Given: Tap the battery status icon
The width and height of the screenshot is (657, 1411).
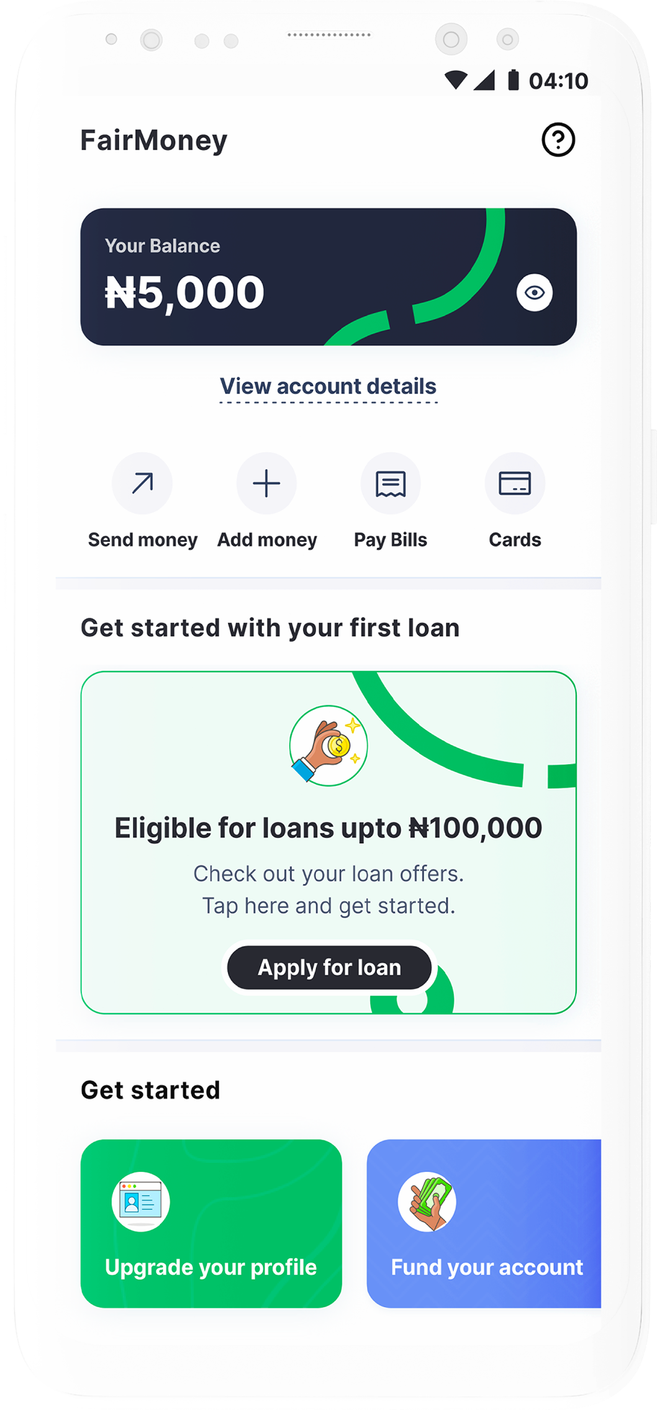Looking at the screenshot, I should pyautogui.click(x=513, y=80).
